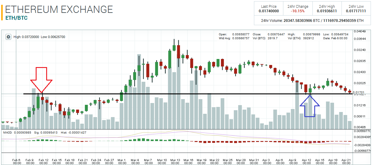The width and height of the screenshot is (373, 165).
Task: Click the ETHEREUM EXCHANGE heading
Action: pos(59,9)
